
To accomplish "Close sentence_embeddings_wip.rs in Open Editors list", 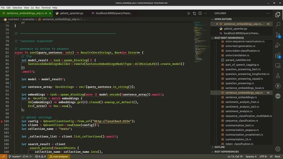I will point(217,24).
